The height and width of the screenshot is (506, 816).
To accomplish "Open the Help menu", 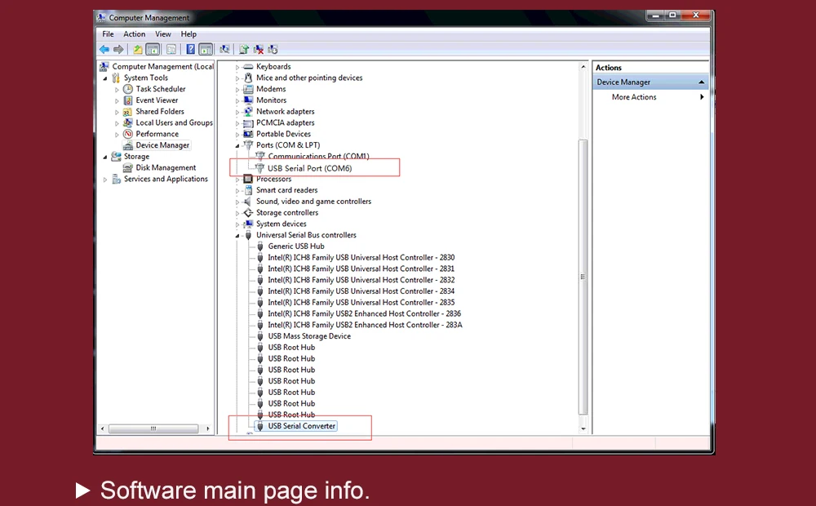I will 188,33.
